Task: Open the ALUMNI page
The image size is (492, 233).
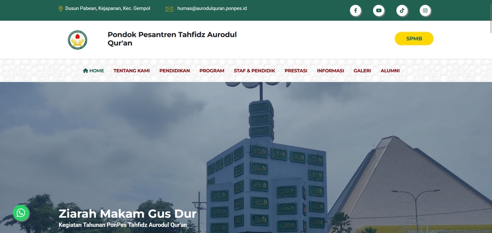Action: click(x=390, y=71)
